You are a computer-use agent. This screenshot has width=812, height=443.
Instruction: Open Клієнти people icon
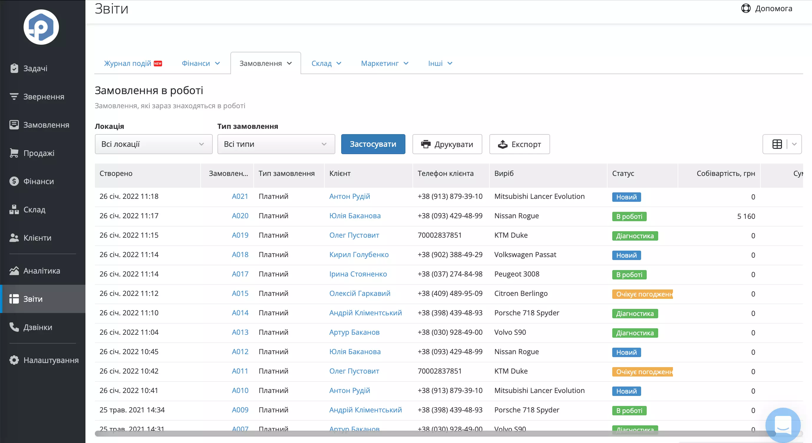[x=14, y=238]
